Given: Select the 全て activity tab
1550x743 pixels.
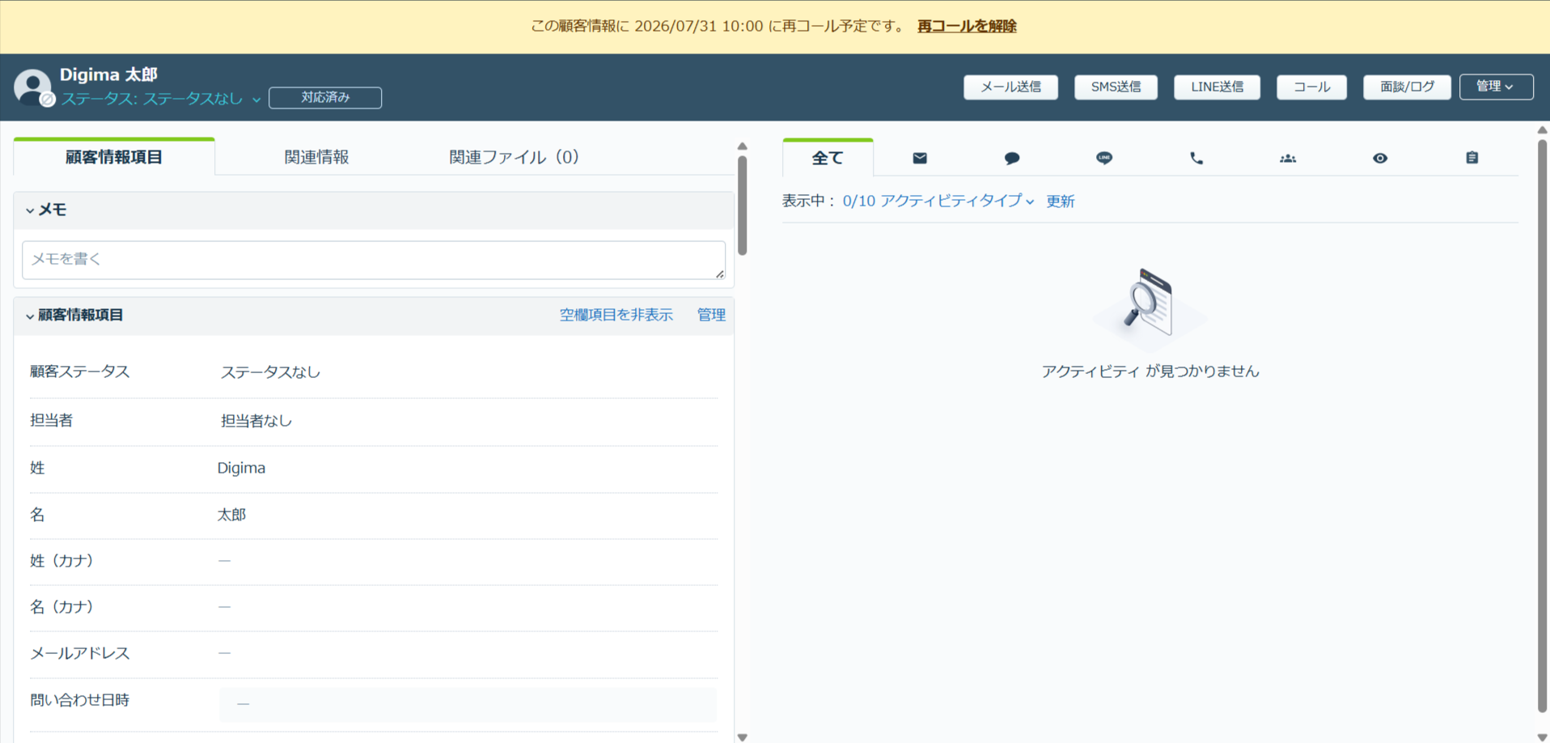Looking at the screenshot, I should click(x=828, y=158).
